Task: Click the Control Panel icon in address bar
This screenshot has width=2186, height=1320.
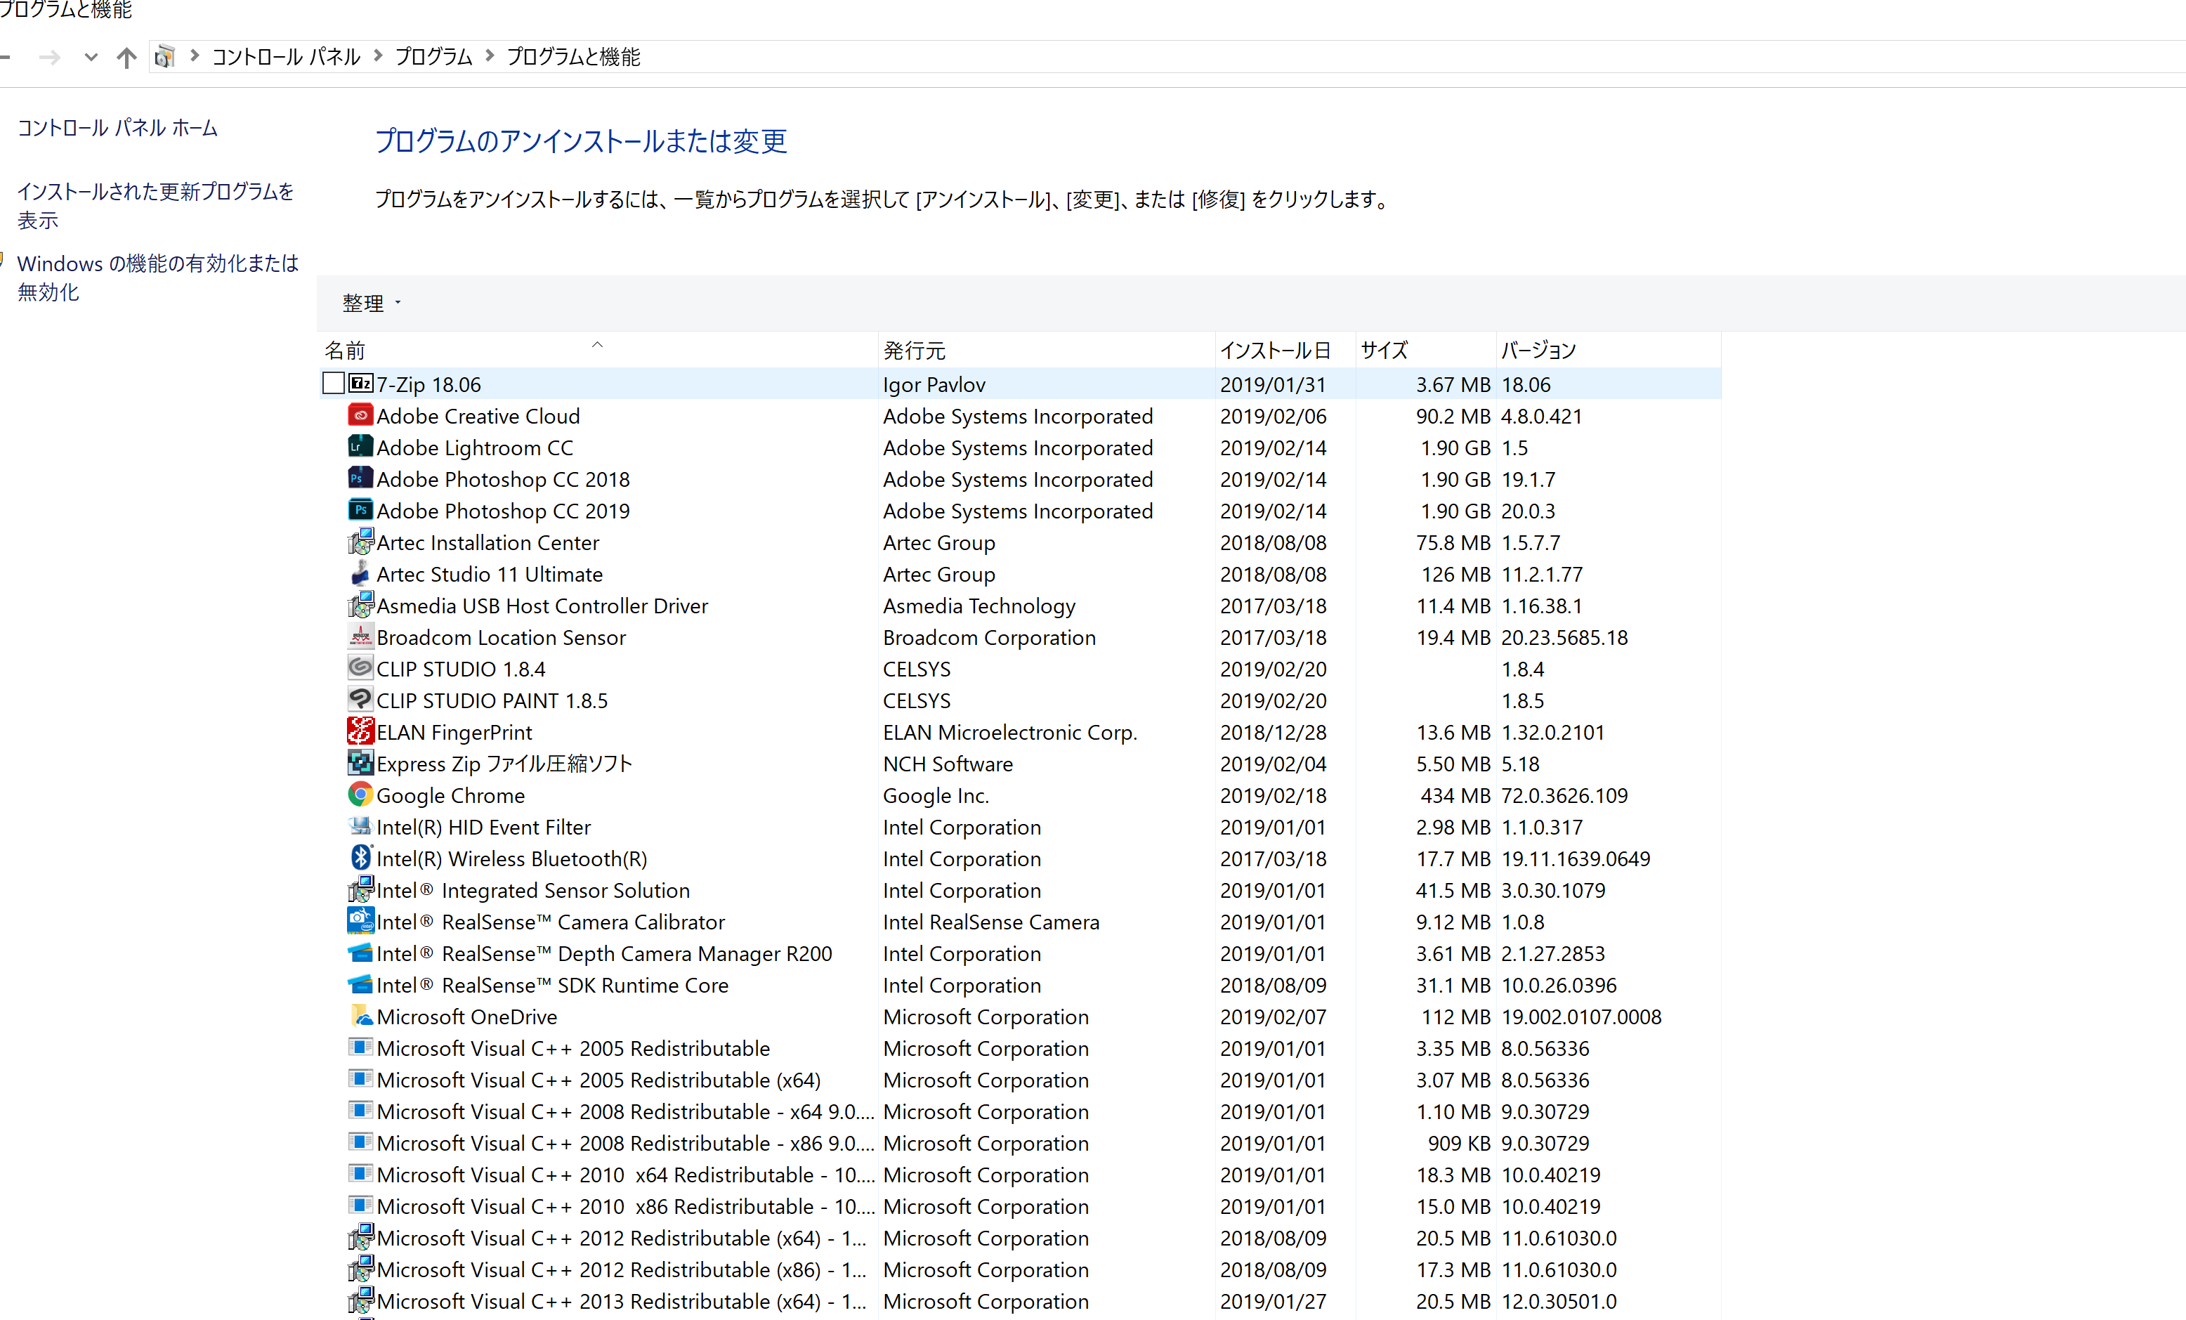Action: tap(164, 58)
